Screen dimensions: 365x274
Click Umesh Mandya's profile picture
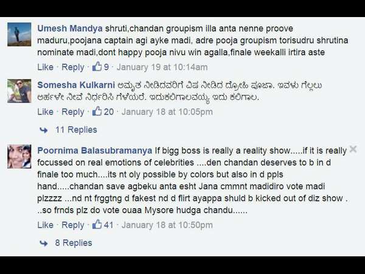pos(19,34)
